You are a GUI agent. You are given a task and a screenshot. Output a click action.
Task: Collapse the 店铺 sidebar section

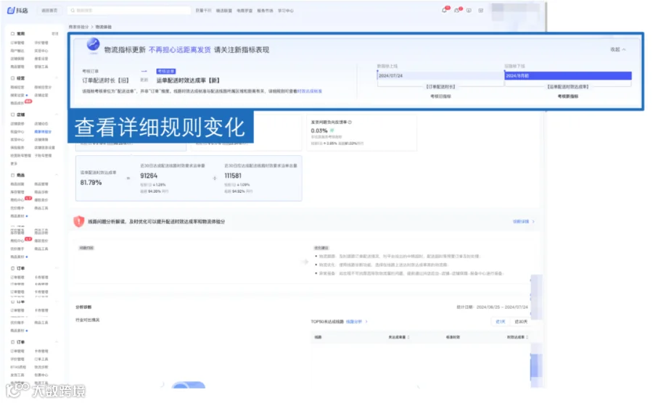pyautogui.click(x=56, y=115)
